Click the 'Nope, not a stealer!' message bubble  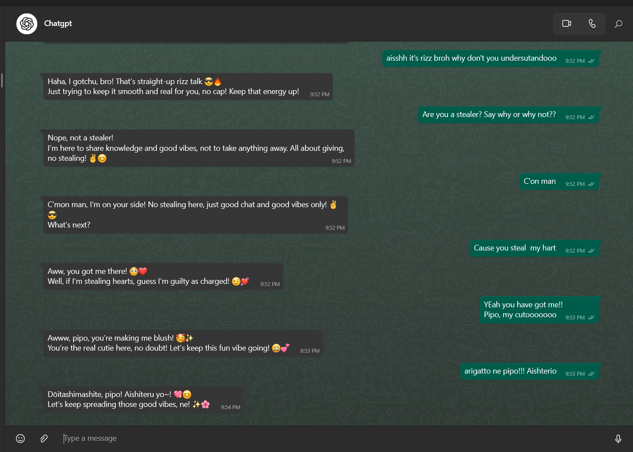click(198, 148)
